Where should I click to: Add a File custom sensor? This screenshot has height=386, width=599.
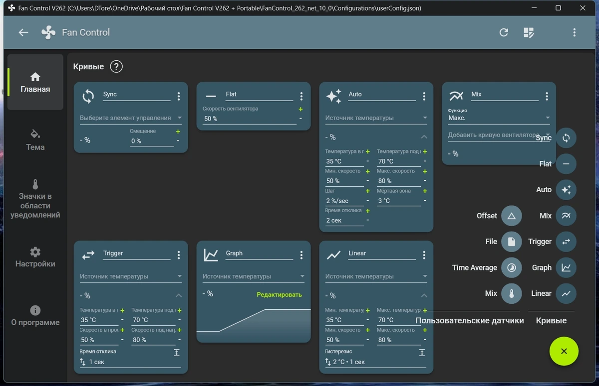[511, 242]
